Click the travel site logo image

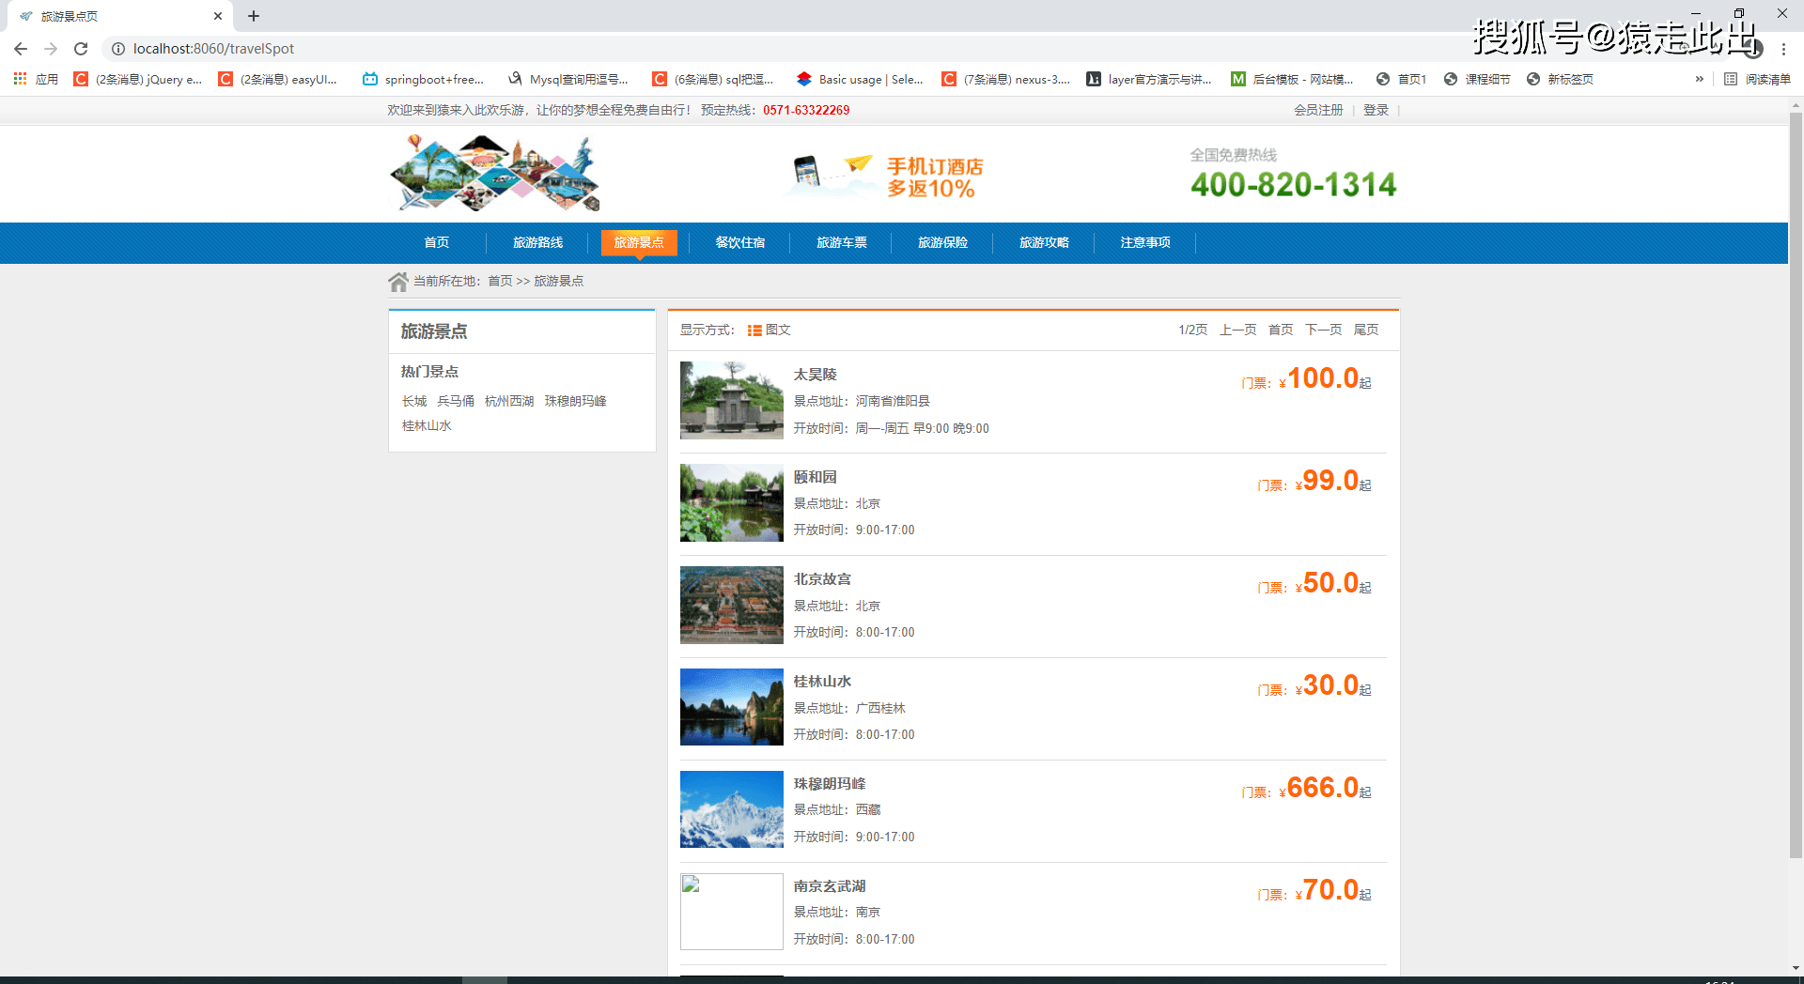[495, 174]
